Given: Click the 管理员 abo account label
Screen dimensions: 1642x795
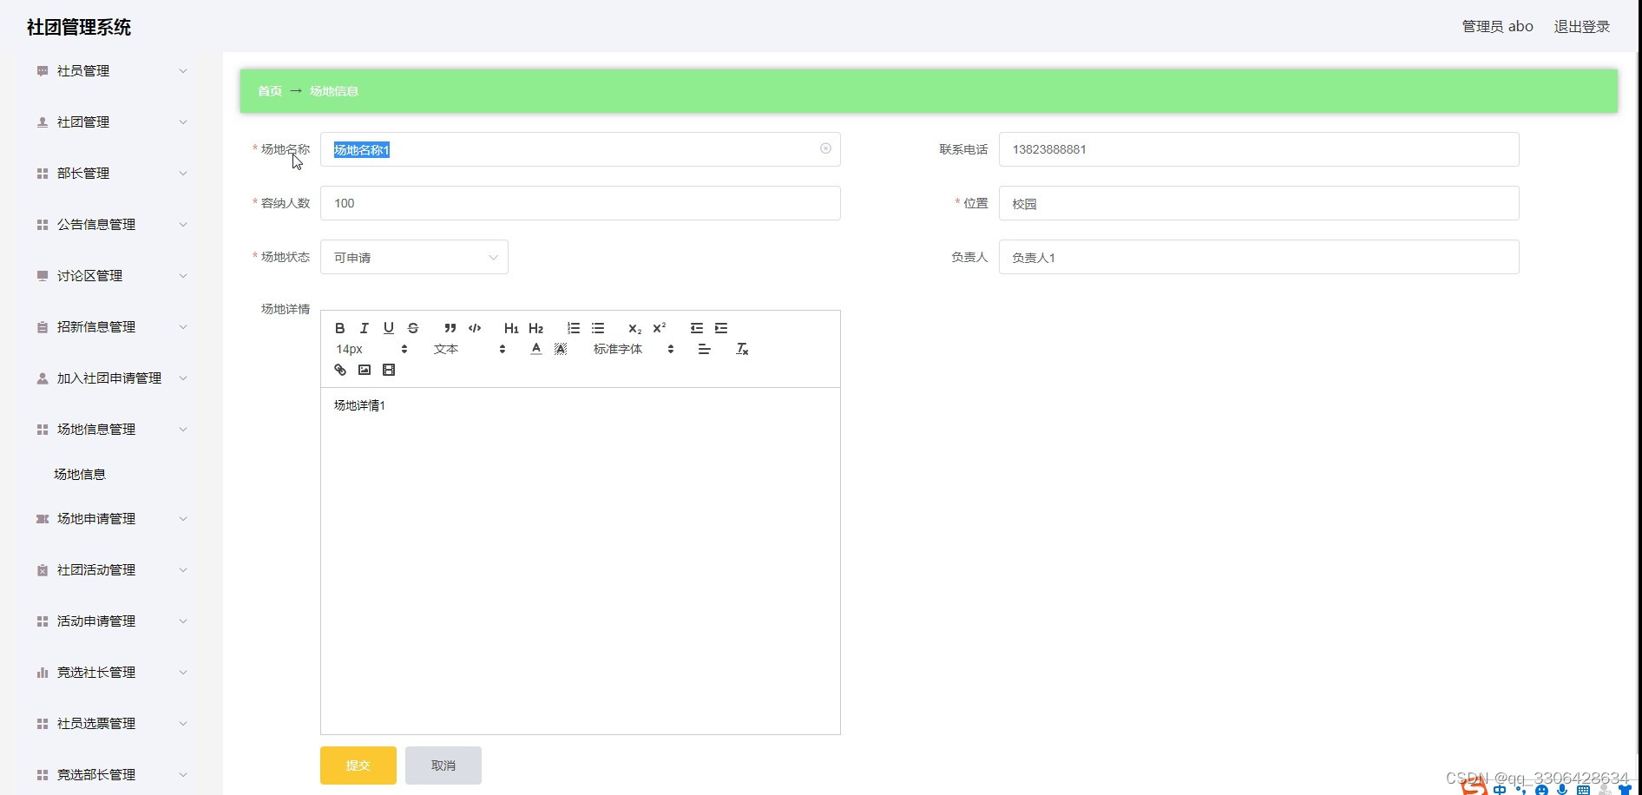Looking at the screenshot, I should coord(1497,27).
